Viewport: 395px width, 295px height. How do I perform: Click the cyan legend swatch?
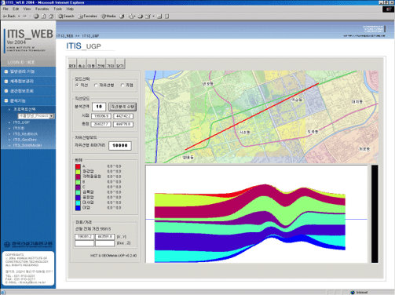(x=78, y=202)
